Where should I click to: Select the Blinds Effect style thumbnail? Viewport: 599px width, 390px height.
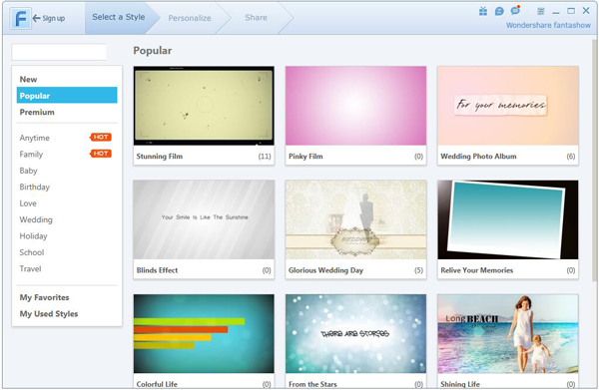point(204,219)
